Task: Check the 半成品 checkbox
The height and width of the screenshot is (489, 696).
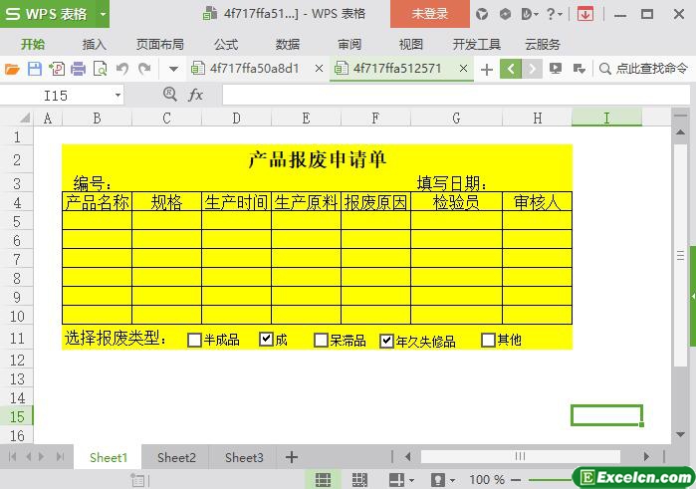Action: [x=194, y=341]
